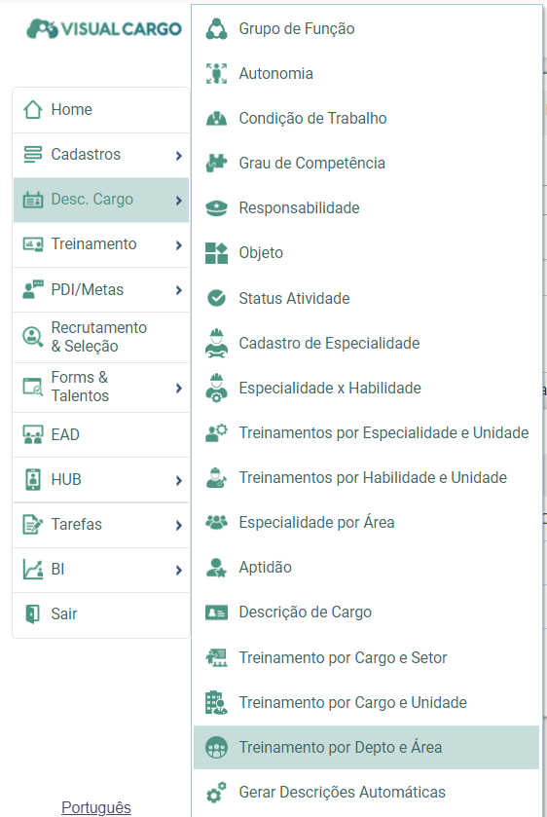Click the Responsabilidade cap icon

(216, 207)
